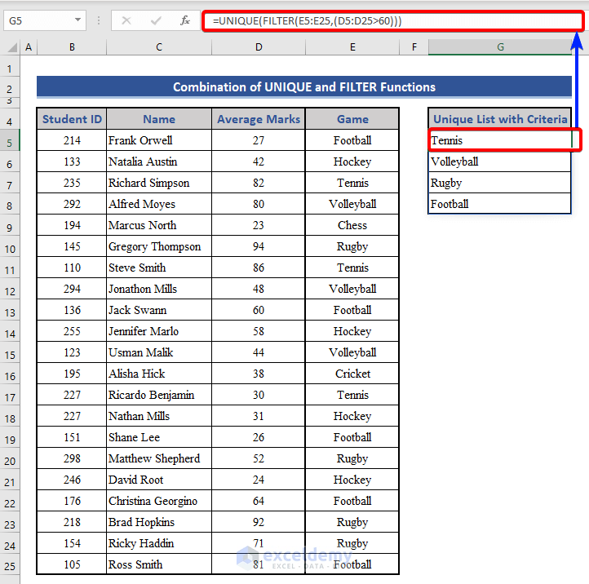Click Student ID cell 176
The image size is (589, 584).
[x=72, y=501]
